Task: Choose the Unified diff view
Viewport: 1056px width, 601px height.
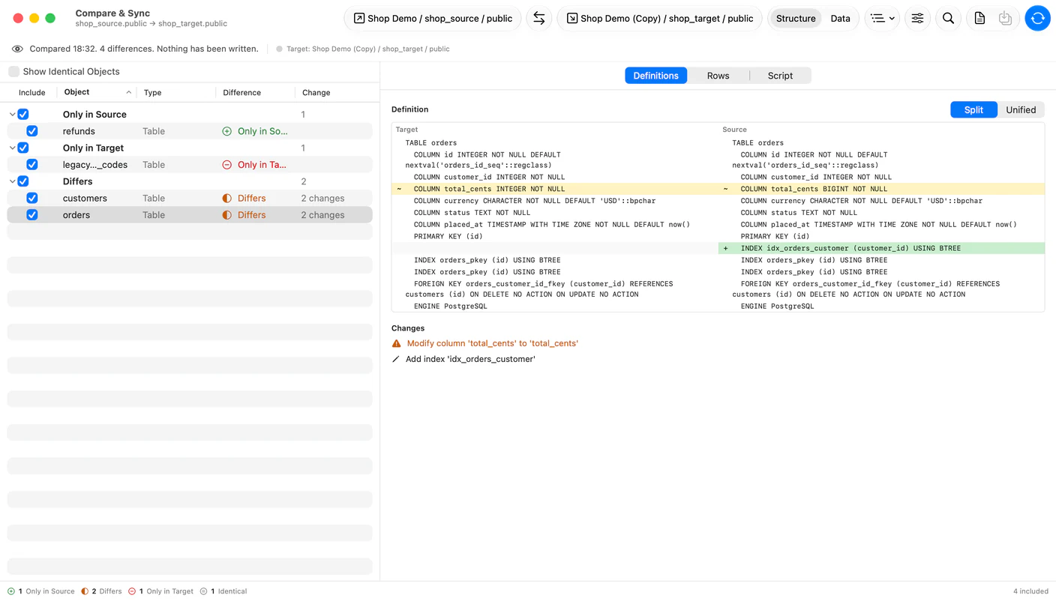Action: (x=1020, y=109)
